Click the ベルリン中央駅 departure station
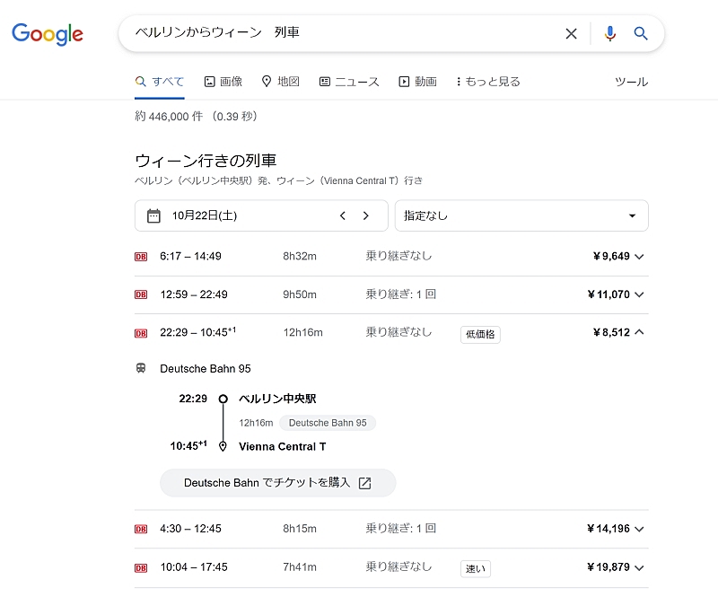 (x=277, y=399)
